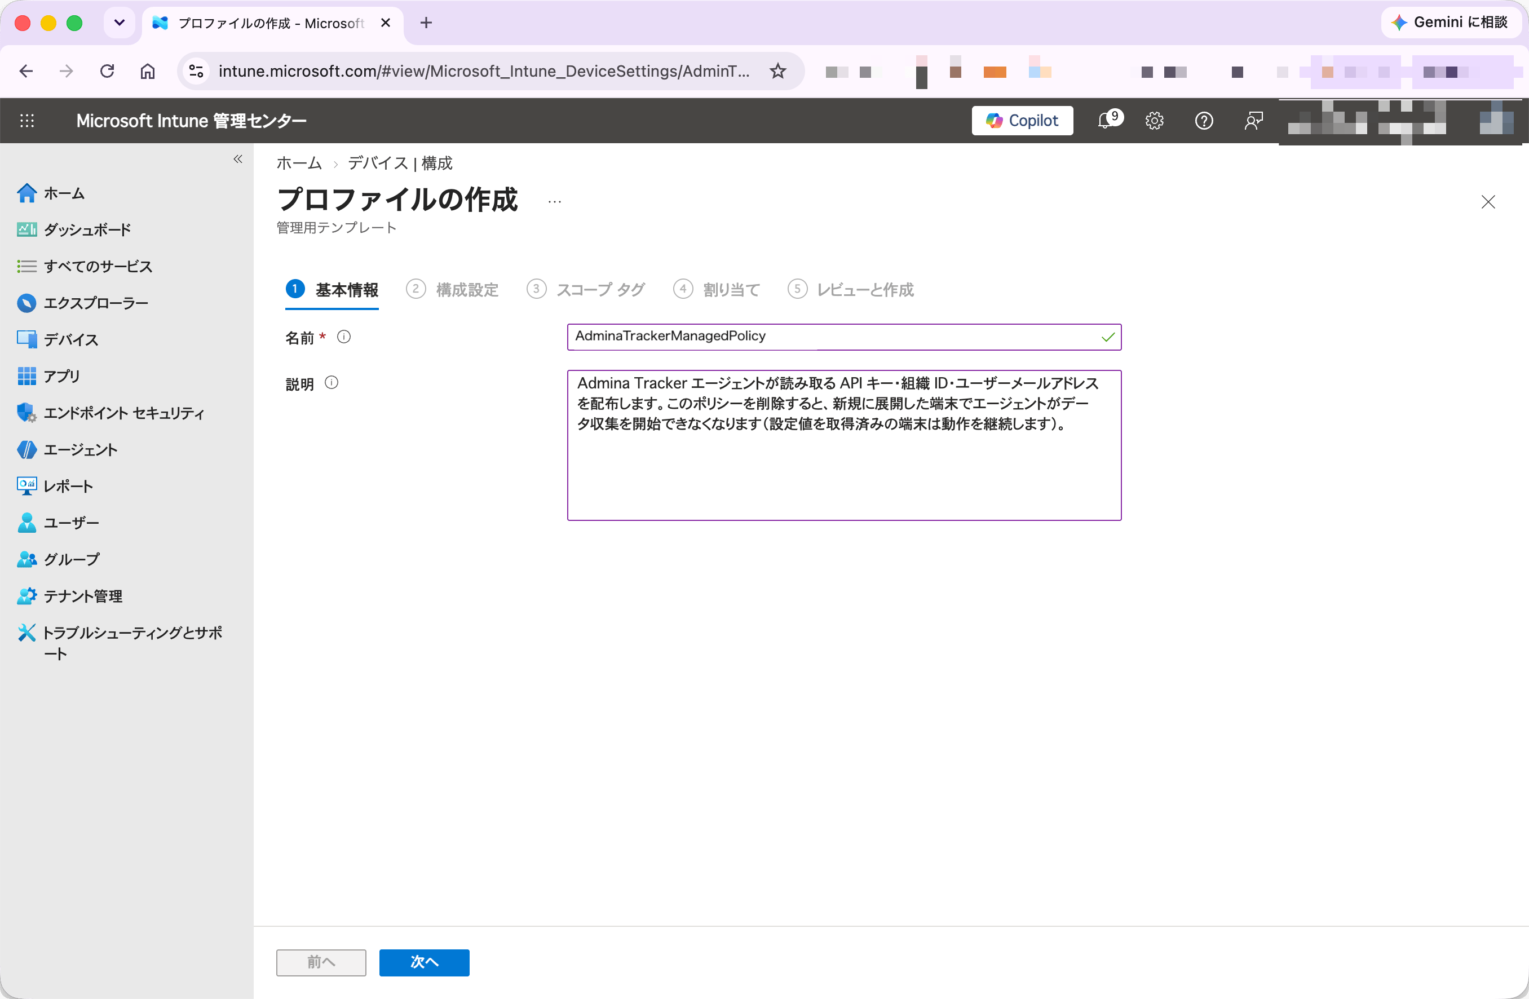Show info tooltip next to 名前 label
The height and width of the screenshot is (999, 1529).
[344, 337]
